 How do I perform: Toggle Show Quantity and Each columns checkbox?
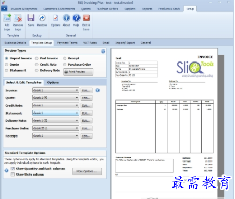click(13, 169)
